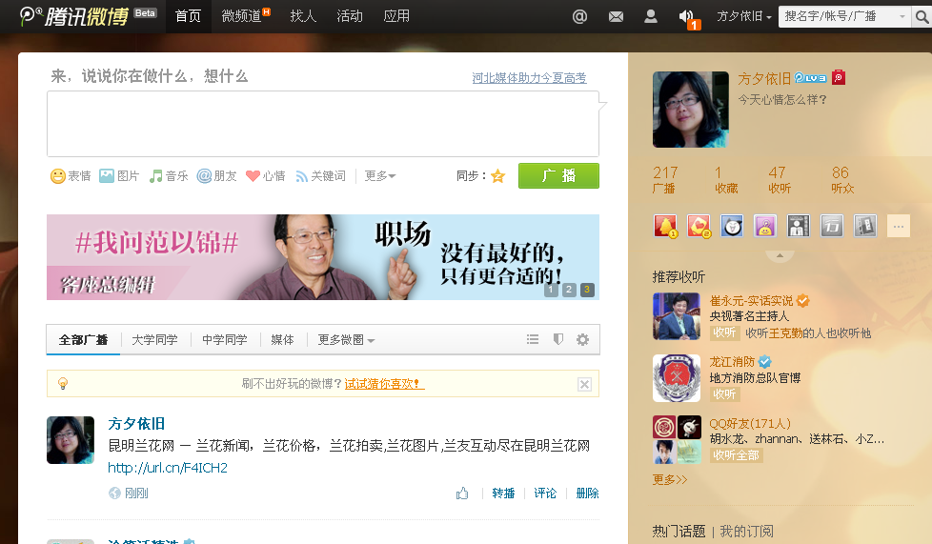This screenshot has height=544, width=932.
Task: Add music via the 音乐 icon
Action: (x=155, y=176)
